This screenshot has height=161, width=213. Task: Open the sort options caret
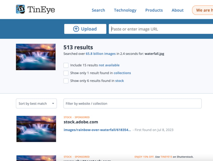(x=53, y=103)
